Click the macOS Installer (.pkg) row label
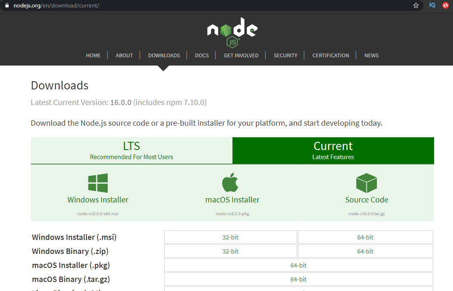 [x=71, y=265]
